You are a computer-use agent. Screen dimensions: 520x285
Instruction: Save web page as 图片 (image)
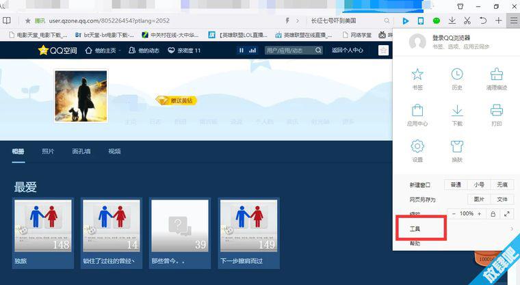tap(479, 199)
